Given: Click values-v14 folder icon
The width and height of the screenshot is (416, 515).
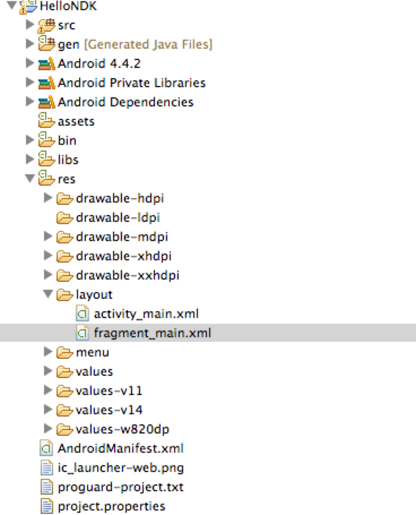Looking at the screenshot, I should pos(64,410).
